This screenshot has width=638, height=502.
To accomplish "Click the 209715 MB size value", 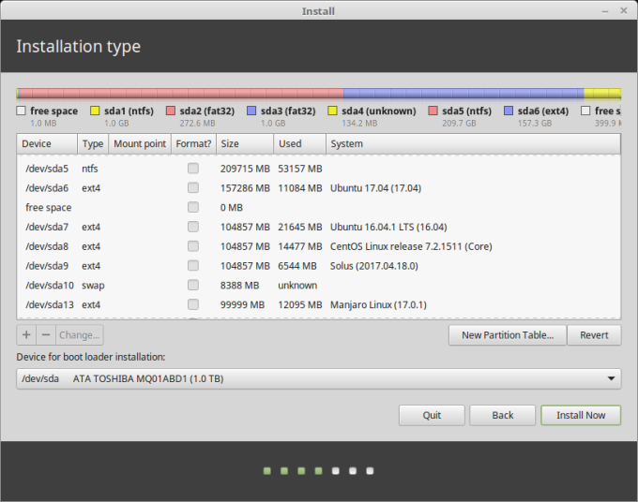I will click(x=245, y=169).
